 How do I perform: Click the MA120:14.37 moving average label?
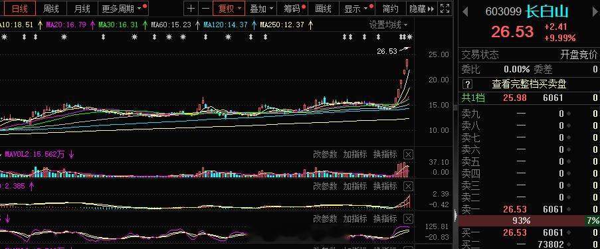tap(225, 25)
